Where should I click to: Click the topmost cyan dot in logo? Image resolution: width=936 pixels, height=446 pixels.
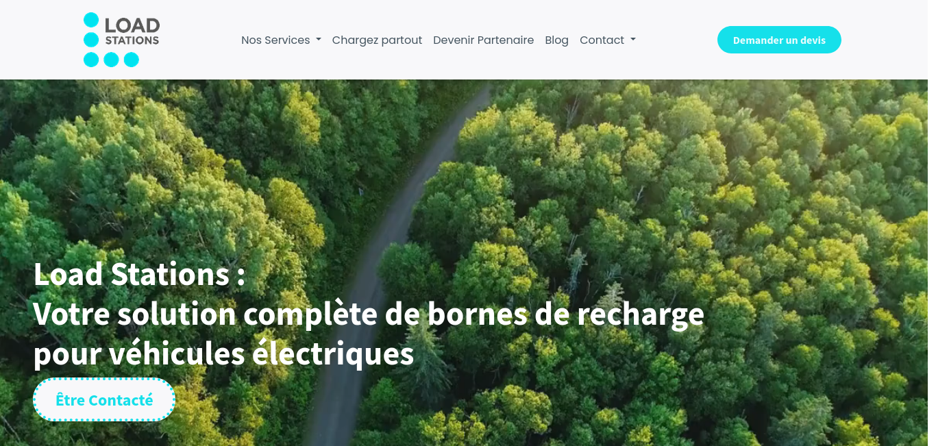(91, 20)
